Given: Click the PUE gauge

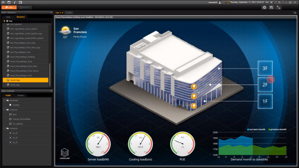Looking at the screenshot, I should click(182, 144).
